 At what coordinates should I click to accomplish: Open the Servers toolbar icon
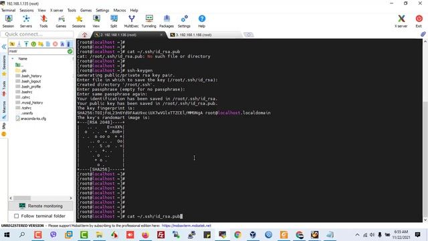(x=26, y=21)
